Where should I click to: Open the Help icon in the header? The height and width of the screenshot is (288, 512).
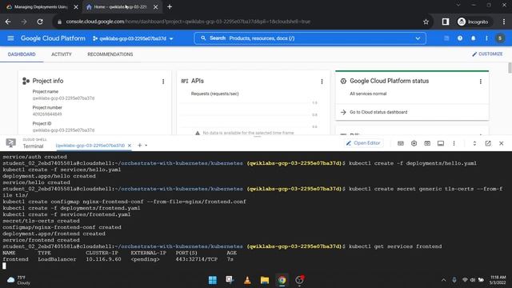(460, 38)
